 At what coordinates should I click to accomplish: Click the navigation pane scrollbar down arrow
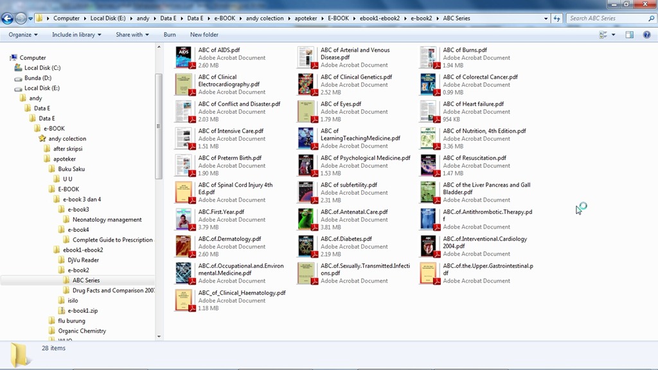(159, 337)
